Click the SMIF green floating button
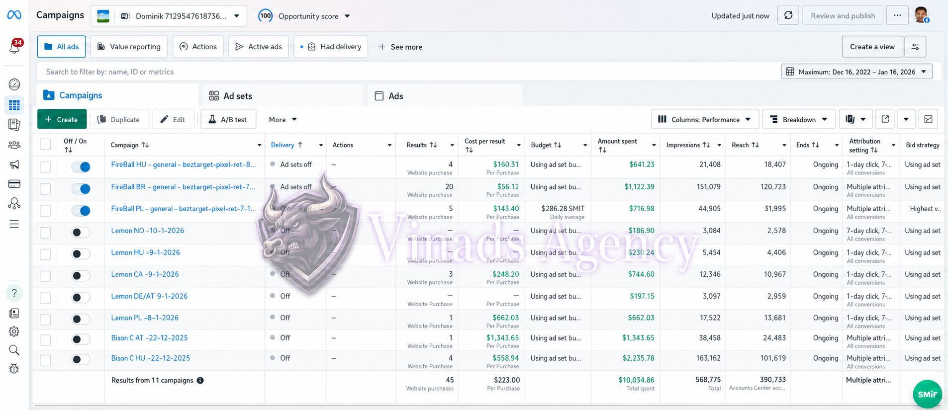 point(928,394)
